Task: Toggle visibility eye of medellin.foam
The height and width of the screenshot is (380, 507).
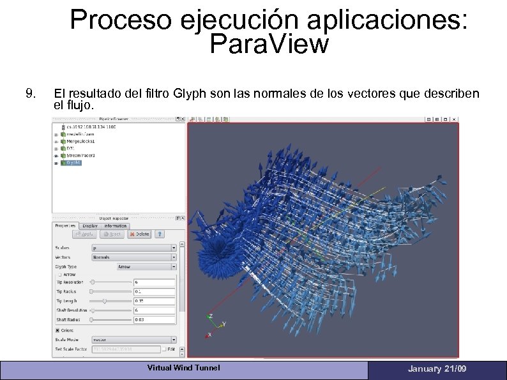Action: [56, 135]
